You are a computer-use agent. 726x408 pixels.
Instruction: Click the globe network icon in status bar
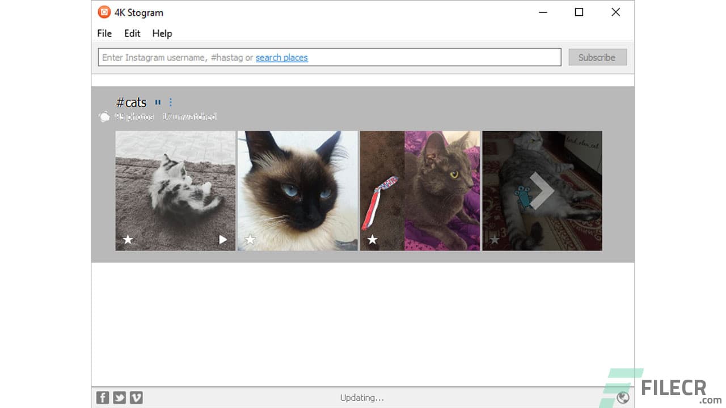(623, 397)
